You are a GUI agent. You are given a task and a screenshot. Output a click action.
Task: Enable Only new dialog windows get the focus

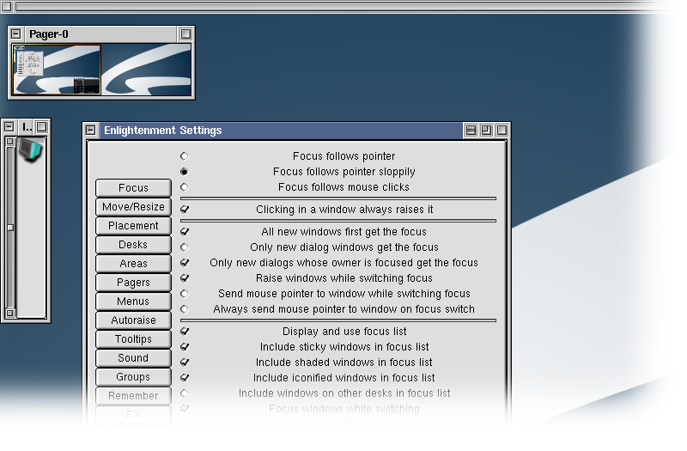185,247
